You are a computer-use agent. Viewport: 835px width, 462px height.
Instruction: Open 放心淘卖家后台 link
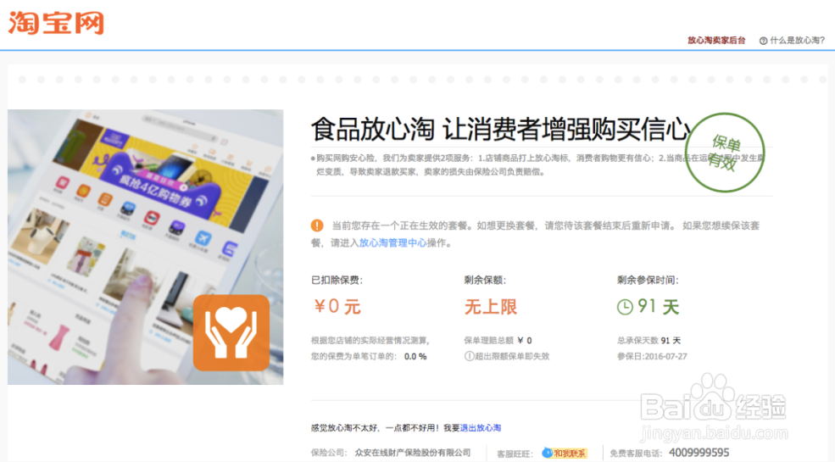[716, 40]
